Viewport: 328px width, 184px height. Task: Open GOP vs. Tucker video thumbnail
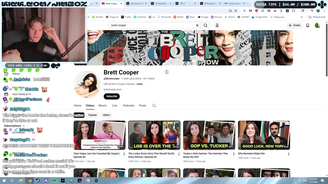click(x=209, y=135)
